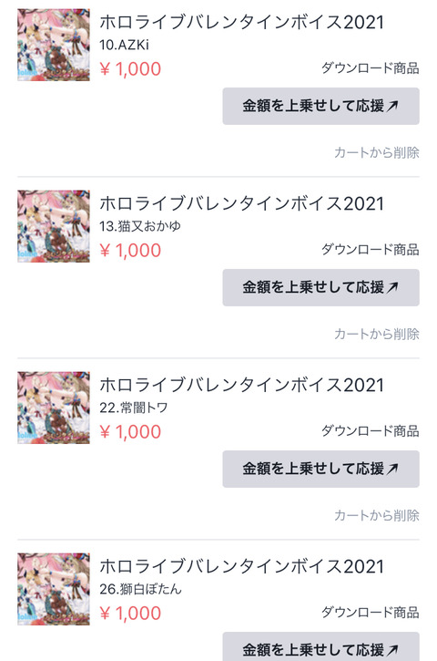Remove 10.AZKi via カートから削除
Image resolution: width=437 pixels, height=661 pixels.
376,152
